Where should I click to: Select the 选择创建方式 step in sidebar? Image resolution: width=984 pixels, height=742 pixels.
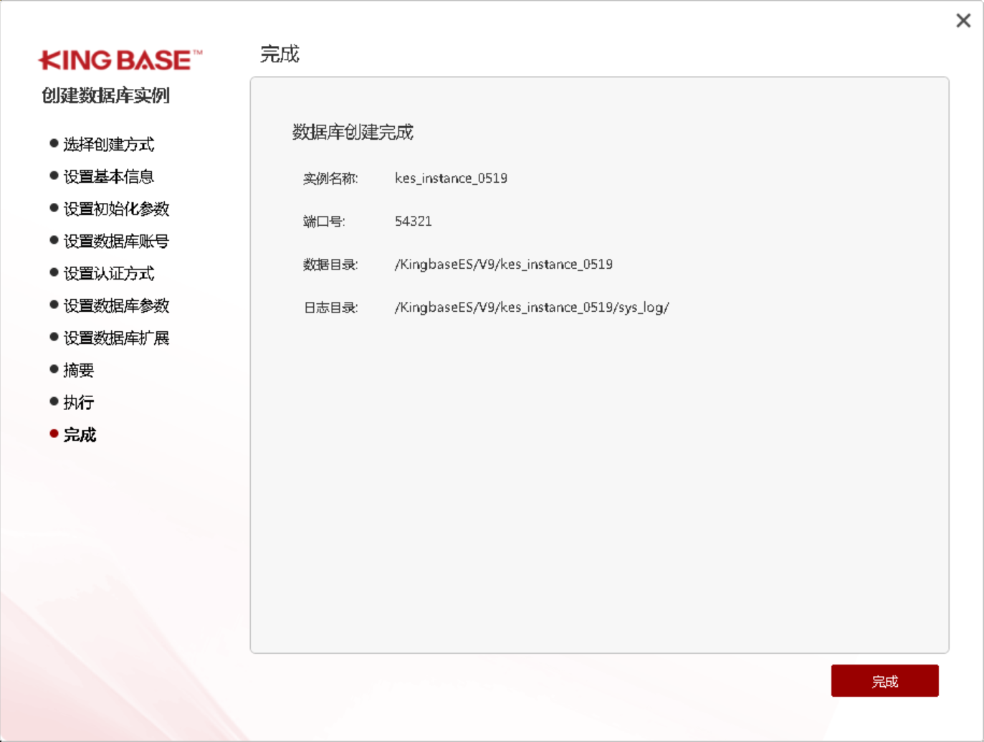[x=108, y=144]
